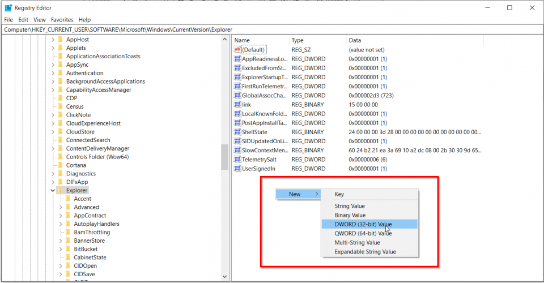Expand the CapabilityAccessManager node
Viewport: 544px width, 283px height.
pyautogui.click(x=53, y=90)
